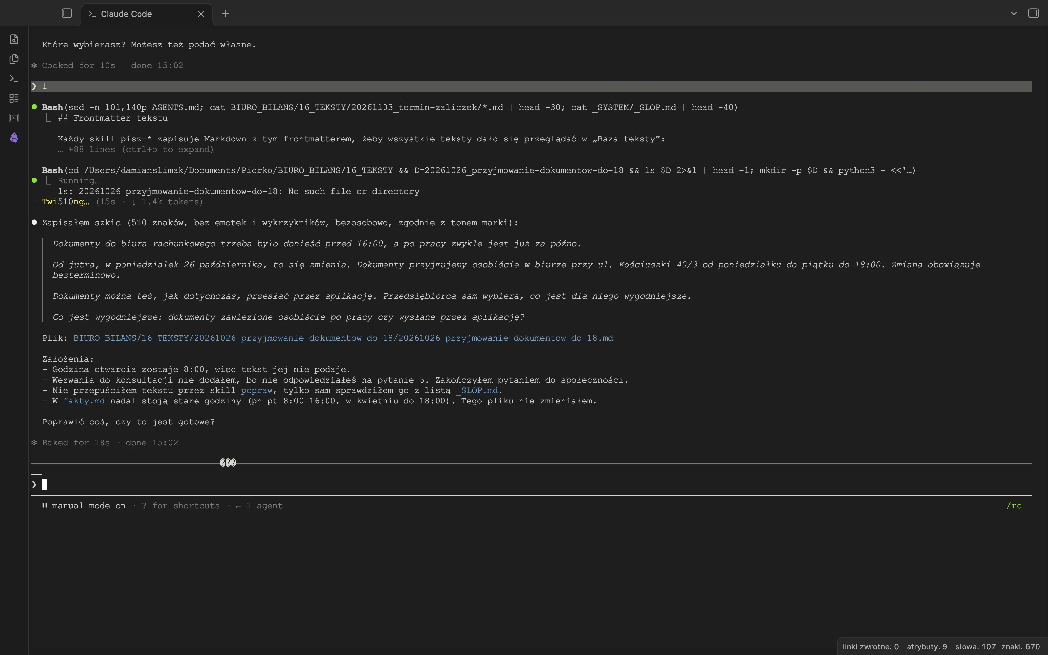Viewport: 1048px width, 655px height.
Task: Open the przyjmowanie-dokumentow-do-18.md file link
Action: [343, 338]
